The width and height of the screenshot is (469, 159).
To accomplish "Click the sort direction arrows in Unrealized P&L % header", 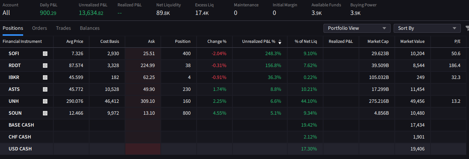I will tap(280, 42).
